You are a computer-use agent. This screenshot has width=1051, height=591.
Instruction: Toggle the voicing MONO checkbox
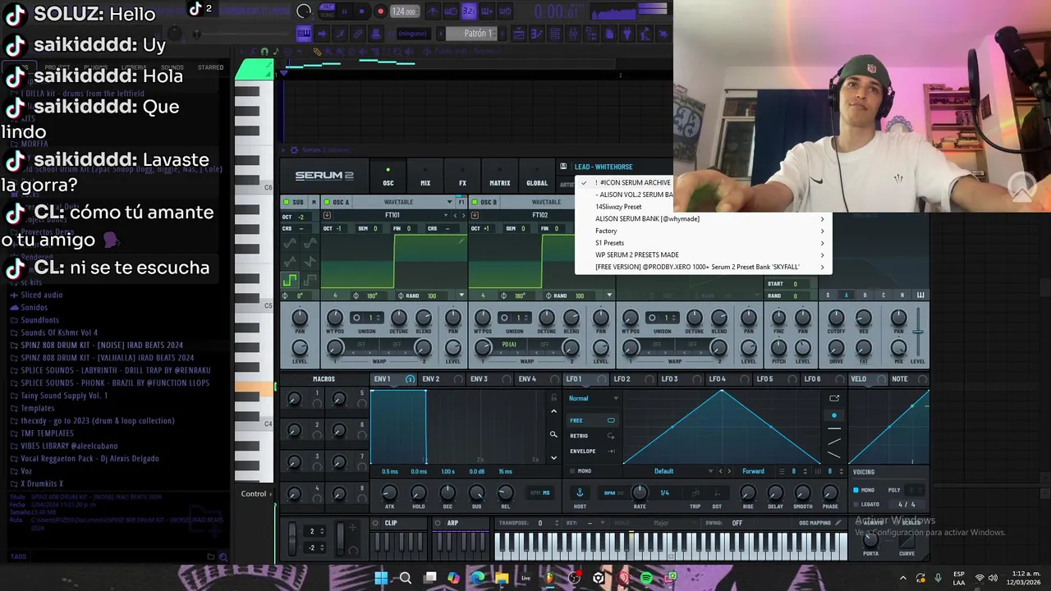[x=856, y=490]
